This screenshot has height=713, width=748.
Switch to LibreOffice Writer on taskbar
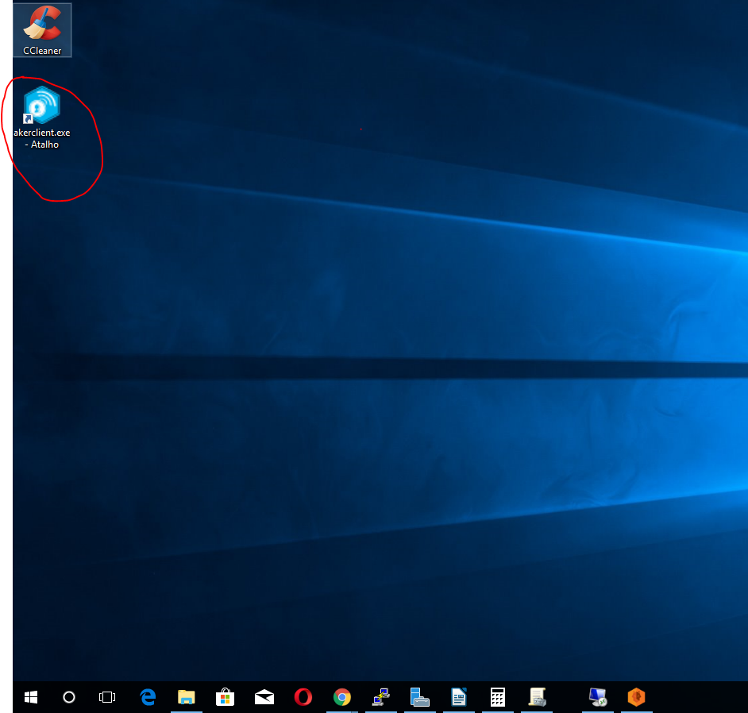[459, 697]
